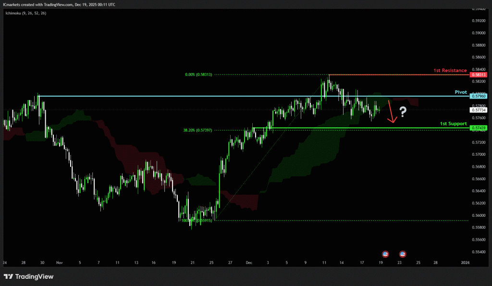Select the gray question mark annotation

(x=403, y=112)
